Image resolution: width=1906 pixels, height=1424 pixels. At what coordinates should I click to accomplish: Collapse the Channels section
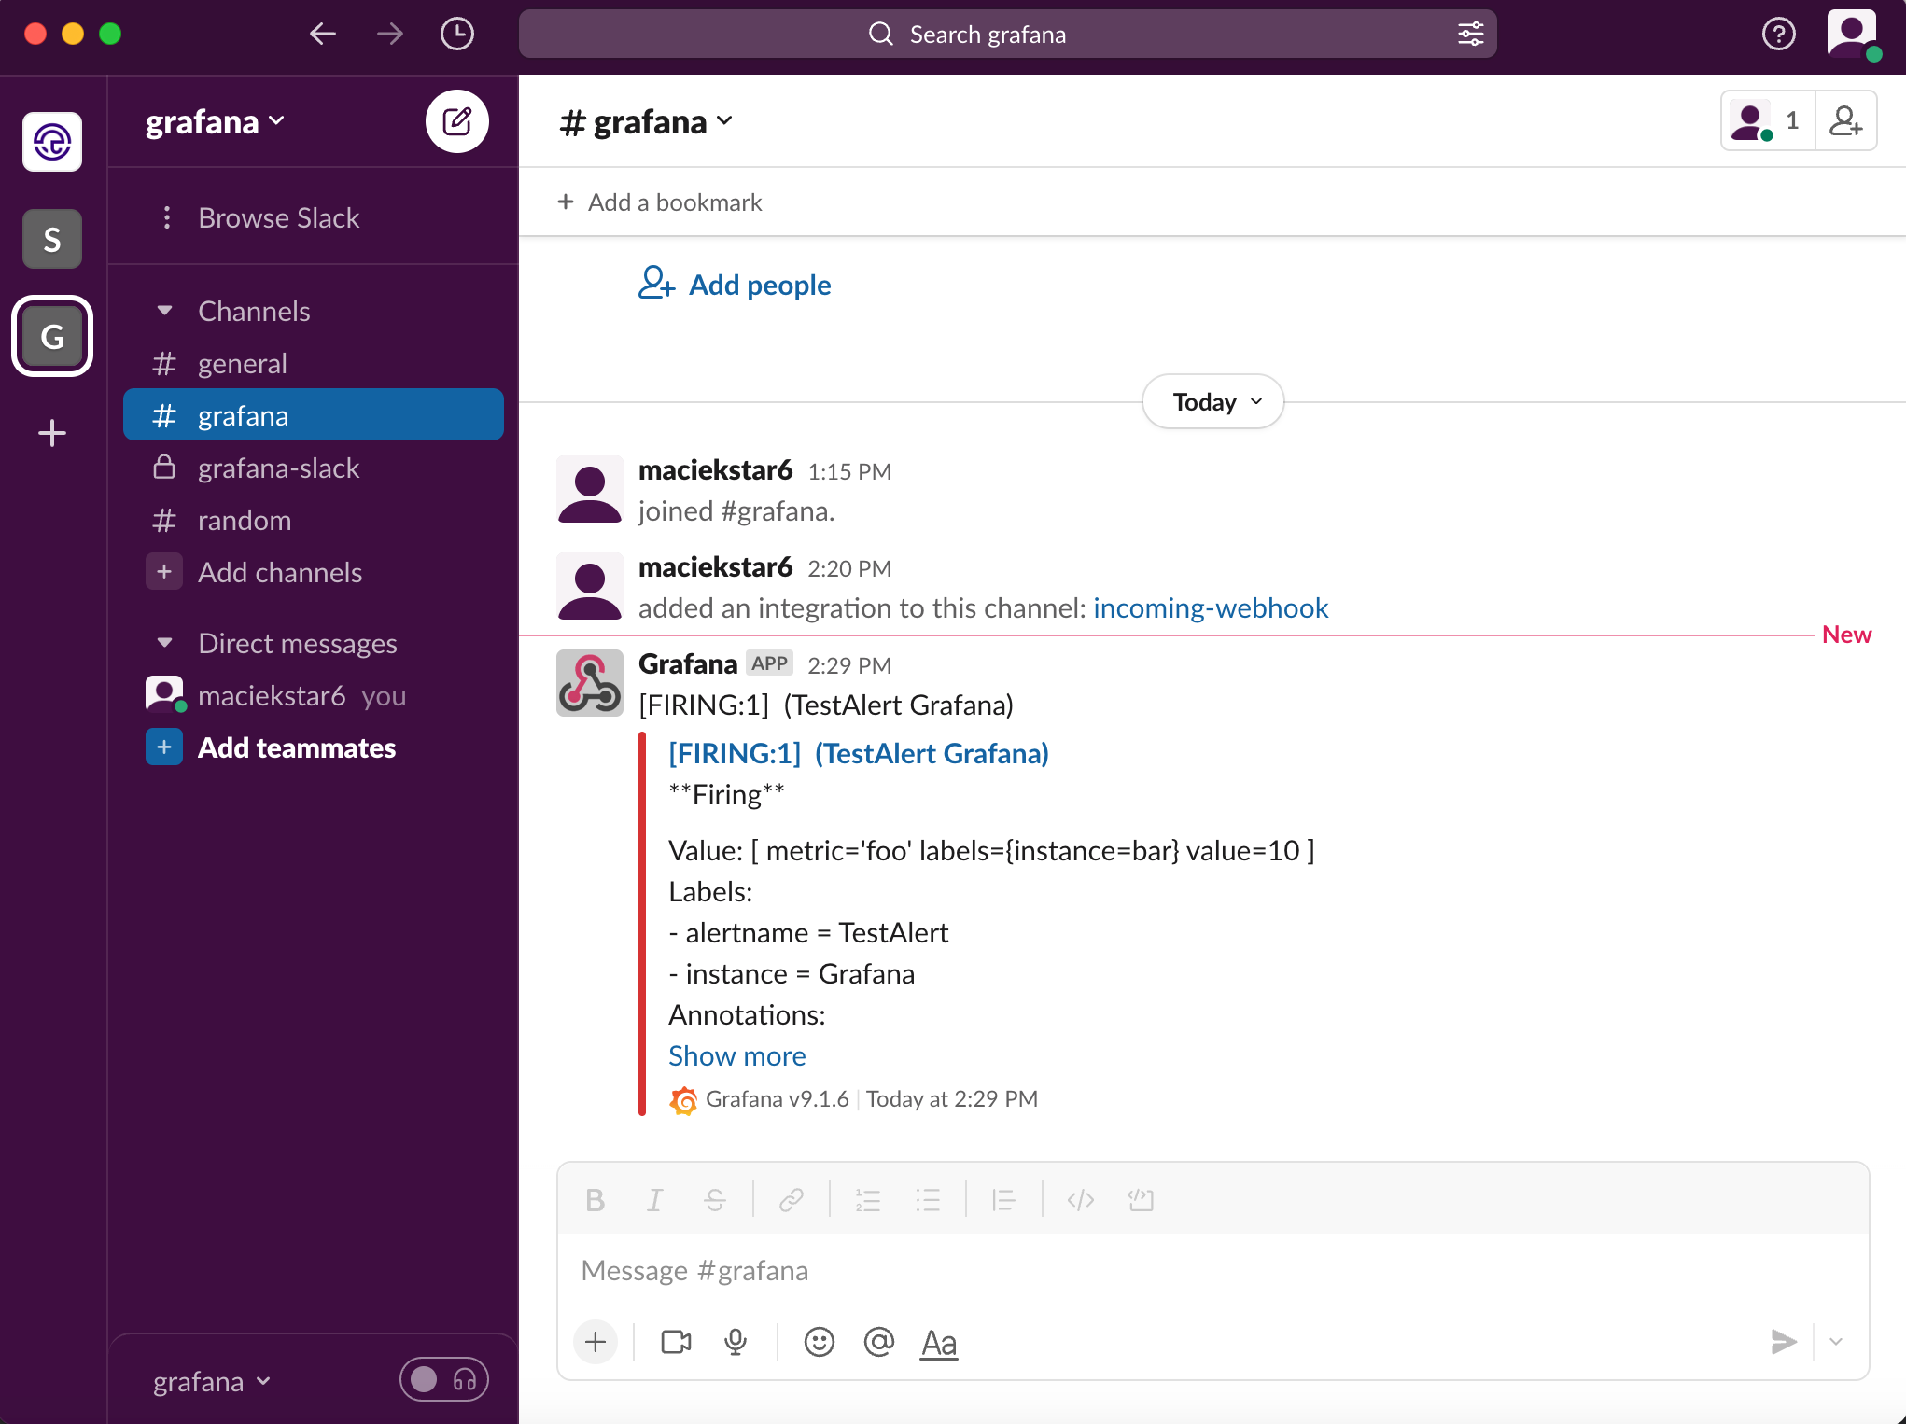click(x=164, y=311)
